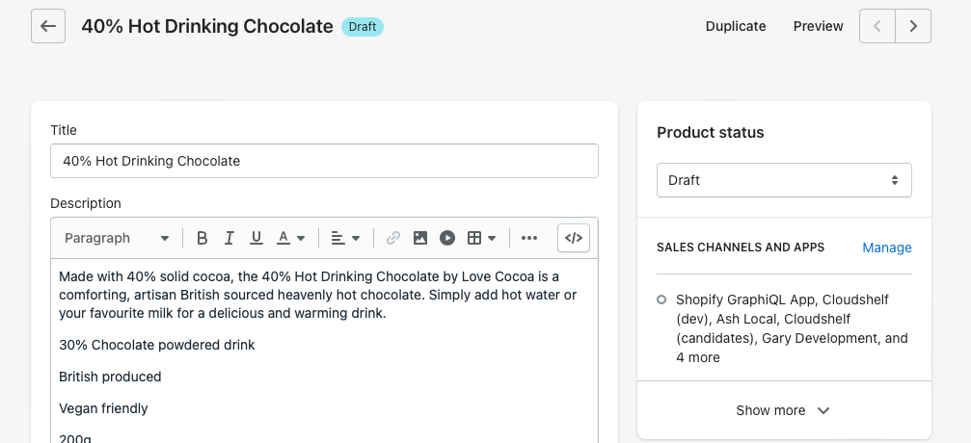This screenshot has height=443, width=971.
Task: Open the Product status Draft dropdown
Action: pos(784,181)
